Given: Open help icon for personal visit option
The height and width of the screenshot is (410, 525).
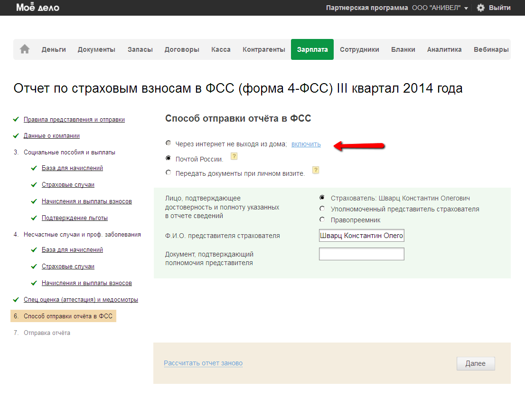Looking at the screenshot, I should 316,170.
